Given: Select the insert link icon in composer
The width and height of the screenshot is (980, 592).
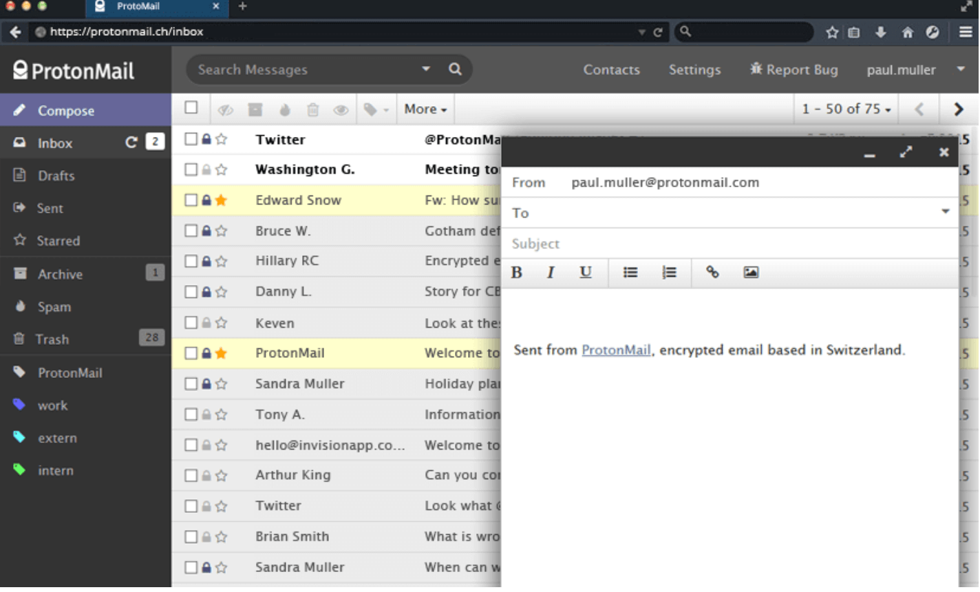Looking at the screenshot, I should pos(711,272).
